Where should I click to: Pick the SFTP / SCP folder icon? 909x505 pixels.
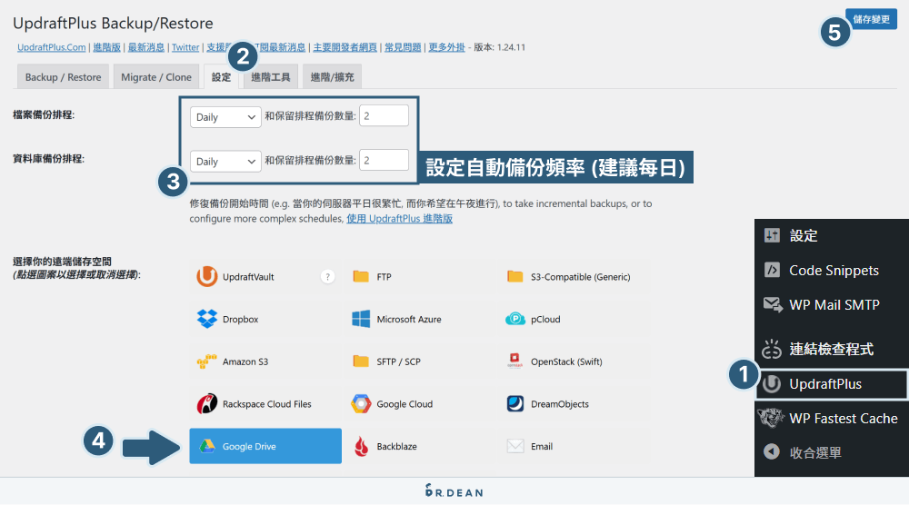[x=361, y=361]
